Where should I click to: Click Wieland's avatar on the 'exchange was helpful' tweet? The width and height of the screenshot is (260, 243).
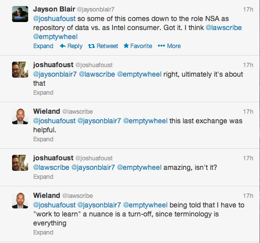coord(20,116)
